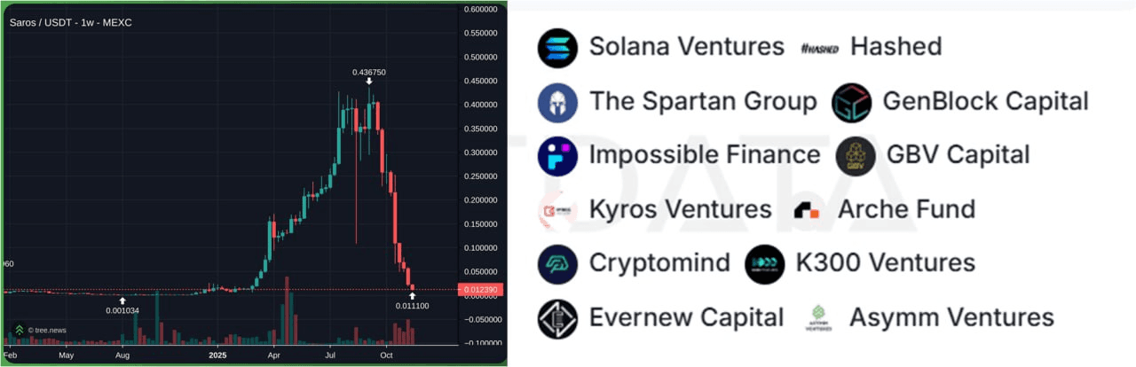Click the Solana Ventures name text

click(686, 47)
